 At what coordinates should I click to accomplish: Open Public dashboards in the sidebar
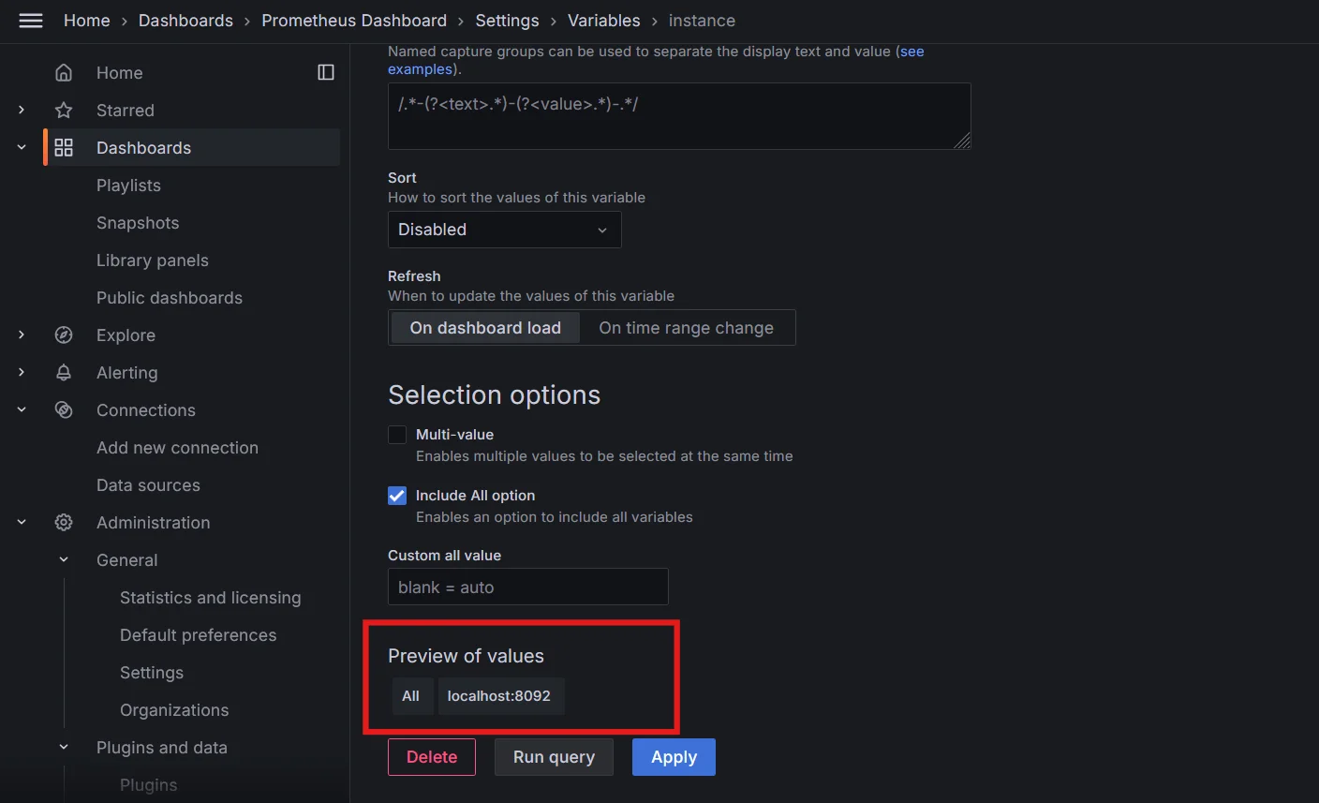[170, 298]
